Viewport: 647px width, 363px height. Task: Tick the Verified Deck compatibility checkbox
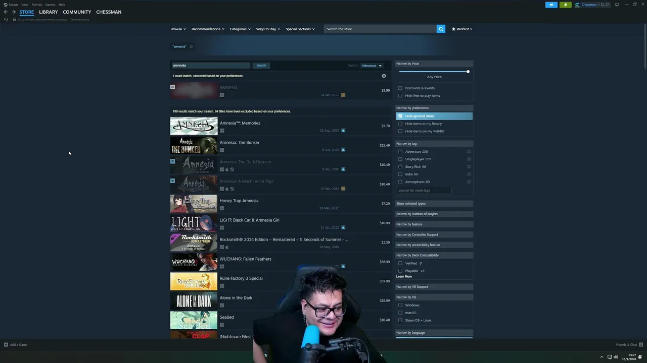[400, 263]
